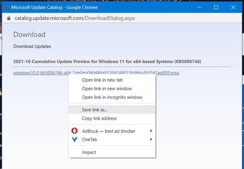Image resolution: width=244 pixels, height=169 pixels.
Task: Click the 'Download' heading text
Action: tap(29, 34)
